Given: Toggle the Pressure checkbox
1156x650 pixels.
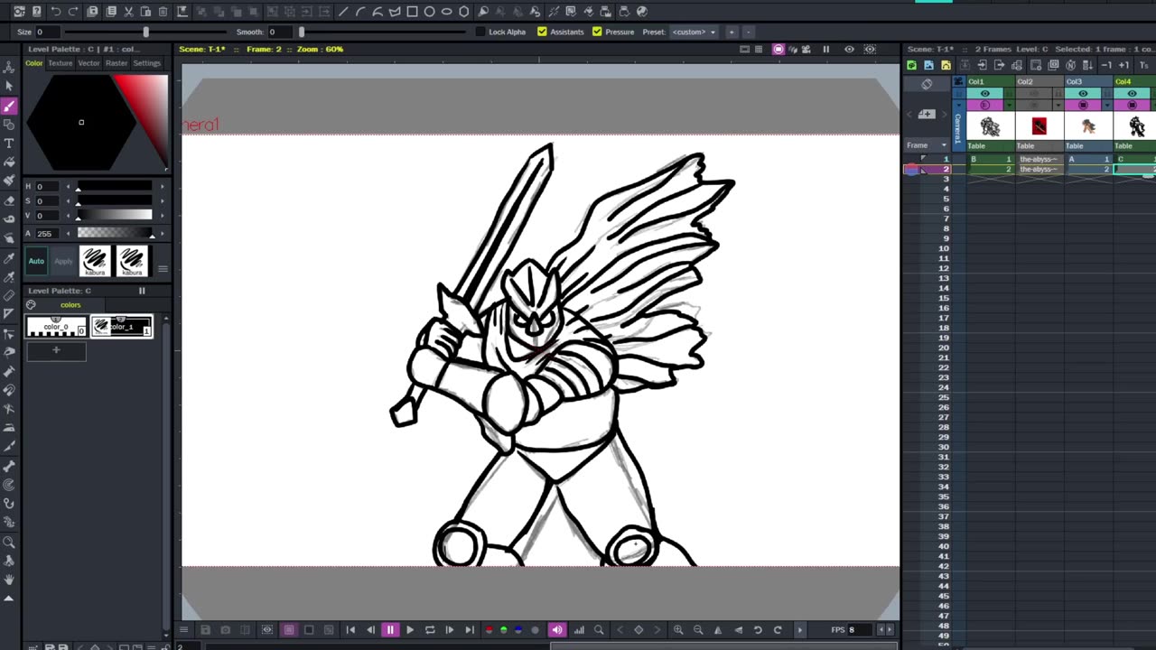Looking at the screenshot, I should 597,32.
